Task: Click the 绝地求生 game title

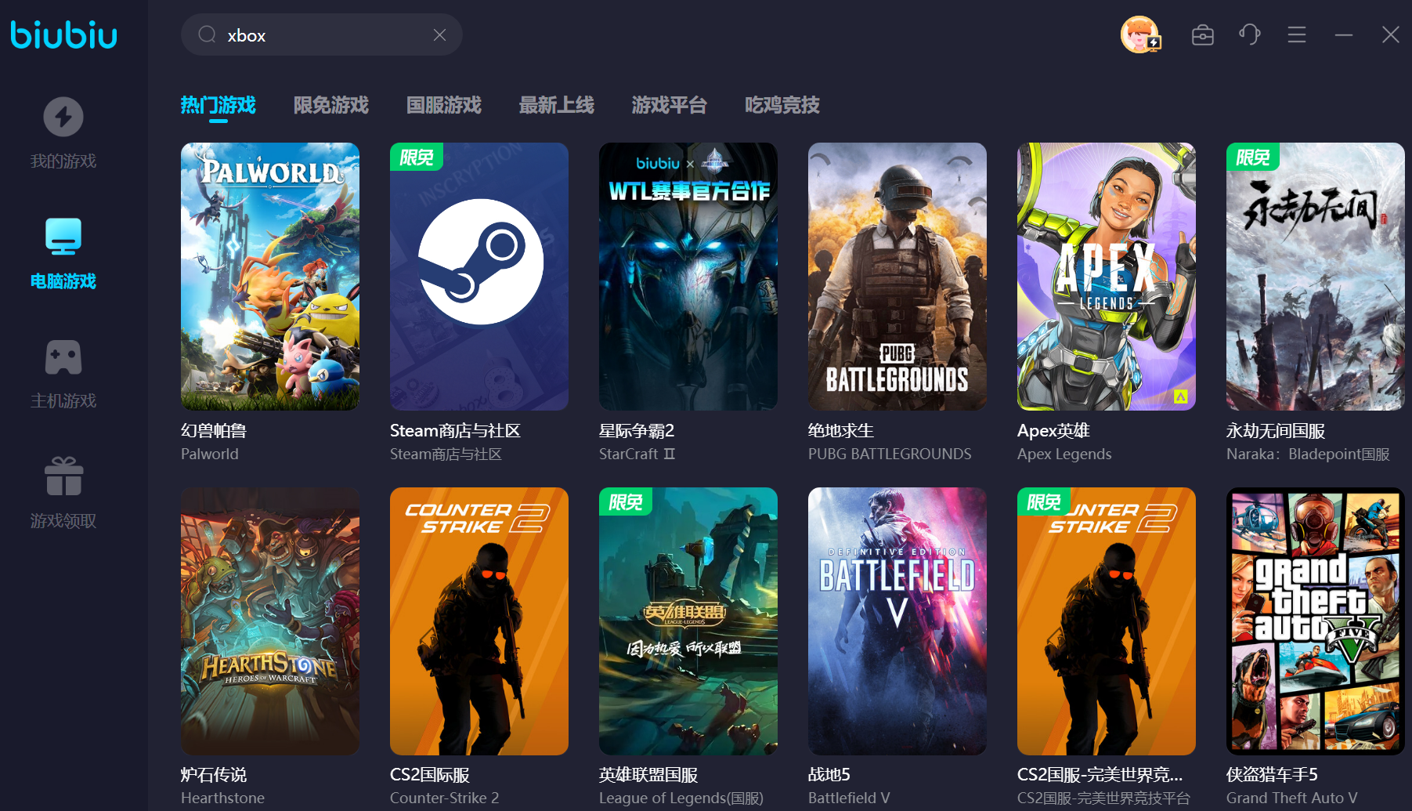Action: pos(841,431)
